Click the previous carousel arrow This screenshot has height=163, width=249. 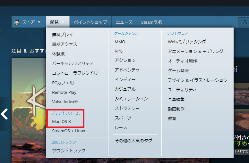click(x=4, y=114)
